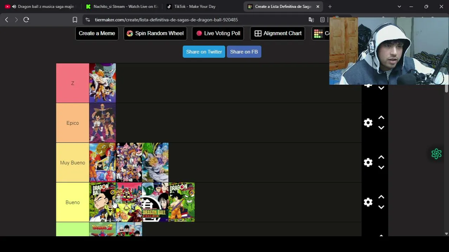Viewport: 449px width, 252px height.
Task: Click the Live Voting Poll red dot icon
Action: pos(199,33)
